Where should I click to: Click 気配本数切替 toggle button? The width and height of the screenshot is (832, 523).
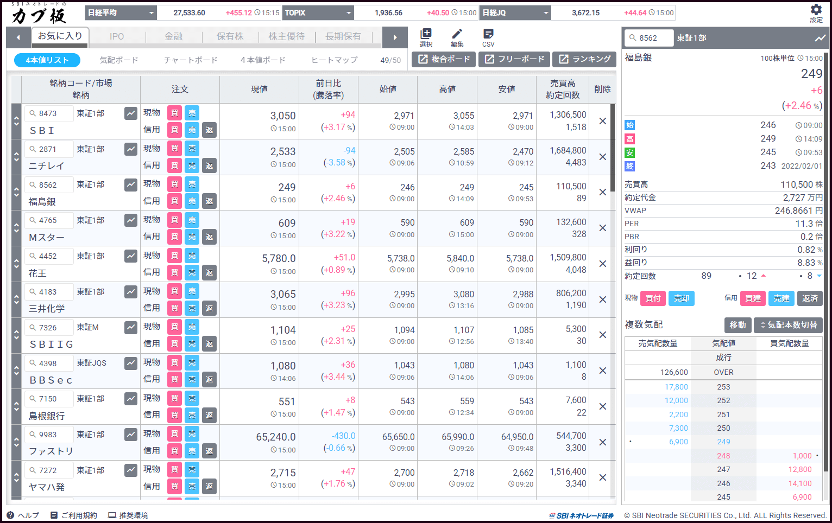click(788, 325)
